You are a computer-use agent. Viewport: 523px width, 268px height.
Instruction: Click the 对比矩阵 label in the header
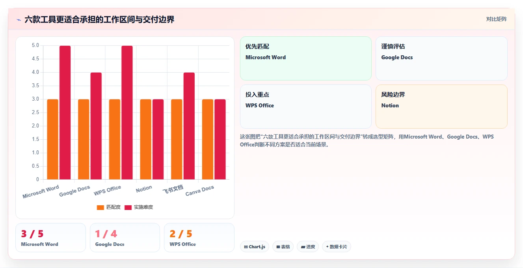[x=496, y=19]
